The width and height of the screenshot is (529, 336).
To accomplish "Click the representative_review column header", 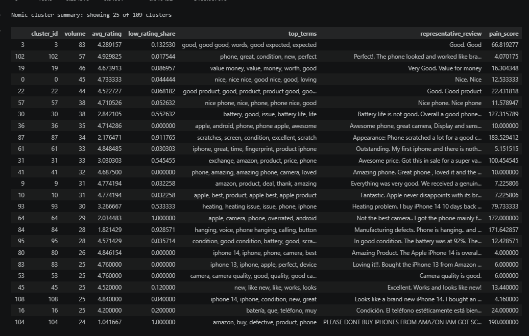I will click(x=451, y=34).
